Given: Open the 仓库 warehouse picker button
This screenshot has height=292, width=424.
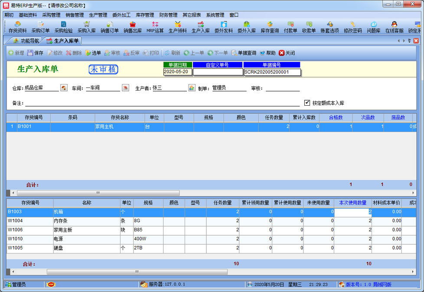Looking at the screenshot, I should point(64,88).
